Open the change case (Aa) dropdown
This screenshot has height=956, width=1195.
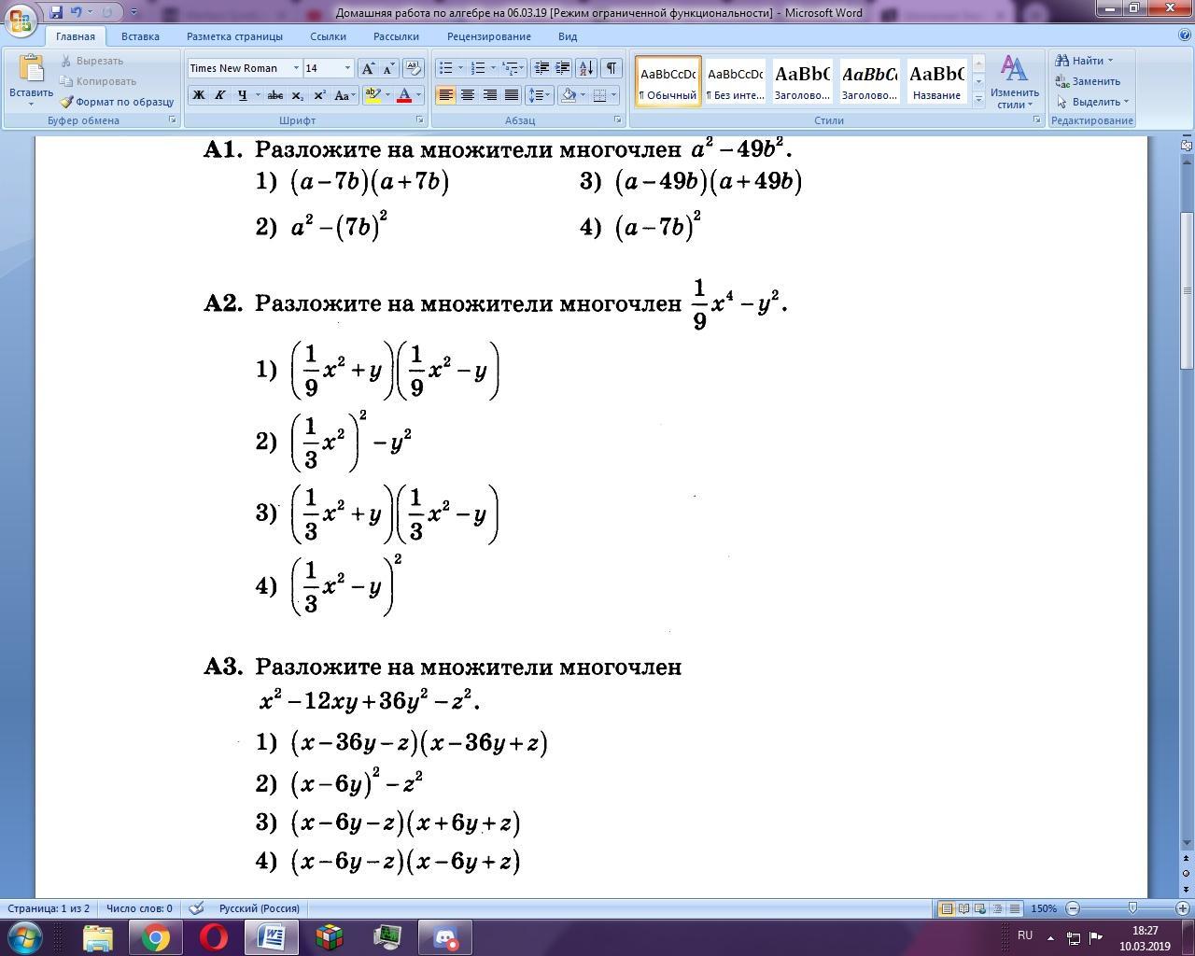click(x=344, y=95)
